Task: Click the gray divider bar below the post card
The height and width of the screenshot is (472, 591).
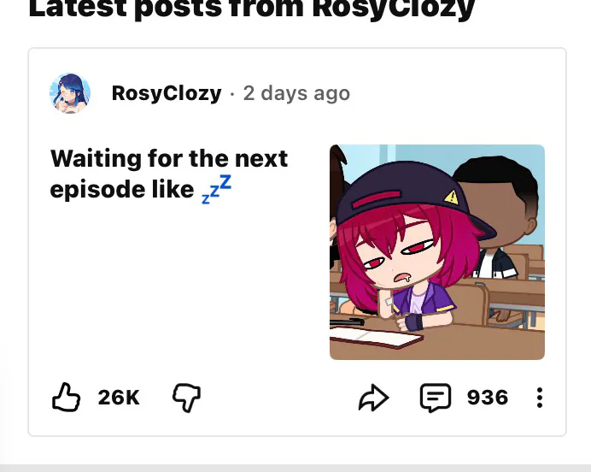Action: [295, 467]
